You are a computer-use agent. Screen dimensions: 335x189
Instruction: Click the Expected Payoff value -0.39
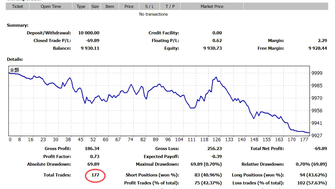point(216,157)
